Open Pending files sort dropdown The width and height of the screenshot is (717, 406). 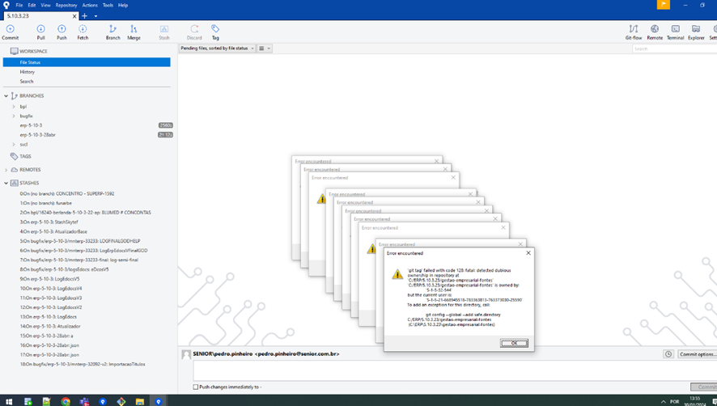pos(217,48)
